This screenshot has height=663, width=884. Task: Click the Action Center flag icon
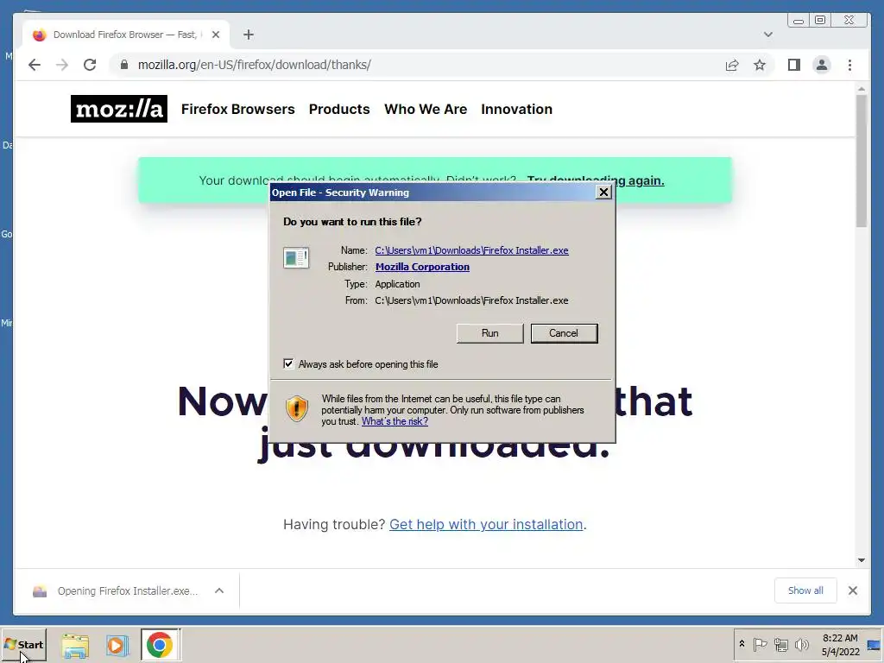click(760, 644)
